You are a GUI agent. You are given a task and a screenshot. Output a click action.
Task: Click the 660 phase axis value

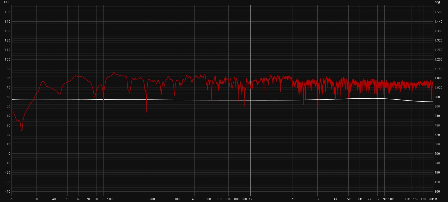click(x=437, y=144)
